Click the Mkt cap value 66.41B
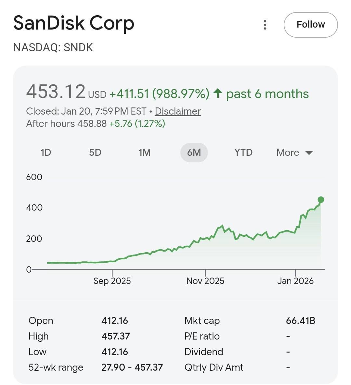Screen dimensions: 351x385 pyautogui.click(x=301, y=321)
